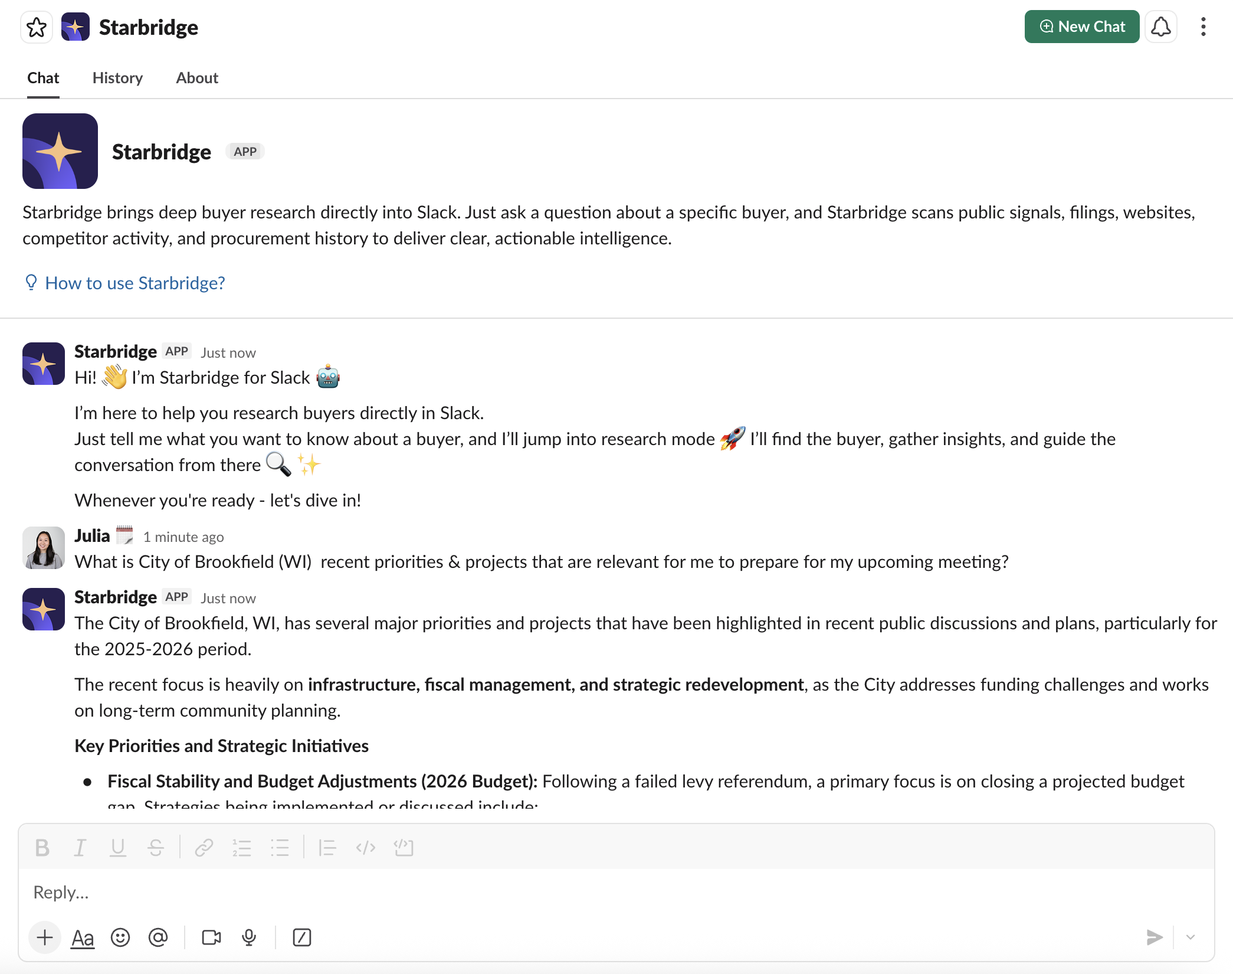The height and width of the screenshot is (974, 1233).
Task: Open the emoji picker
Action: pos(120,937)
